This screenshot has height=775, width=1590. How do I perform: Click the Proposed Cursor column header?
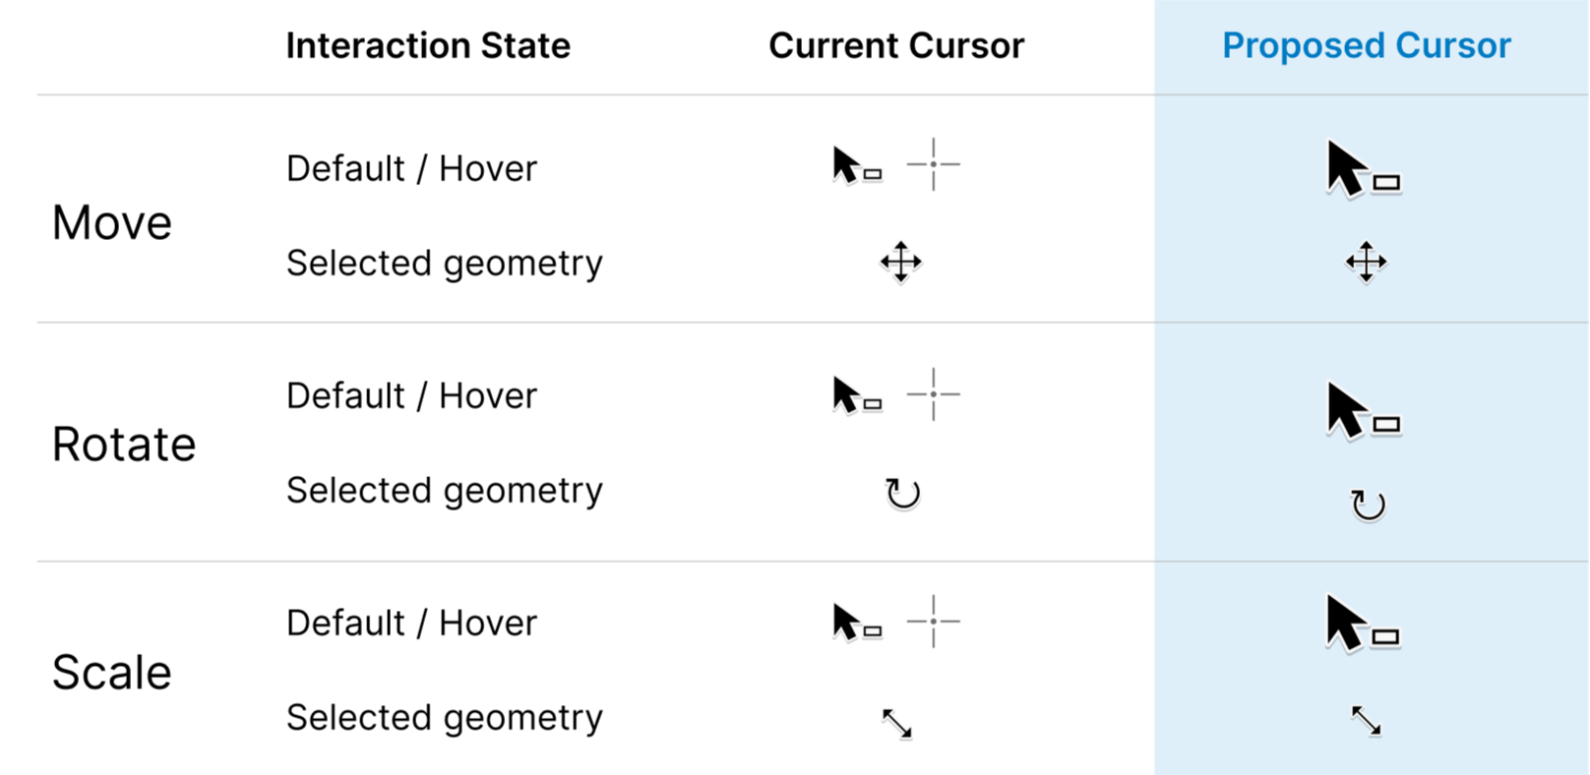click(x=1366, y=45)
